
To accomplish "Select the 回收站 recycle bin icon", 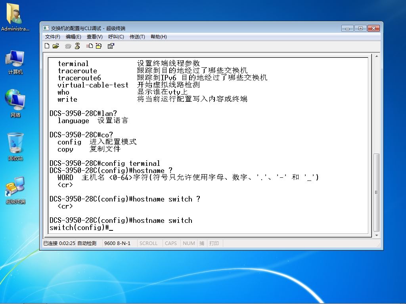I will (x=15, y=146).
